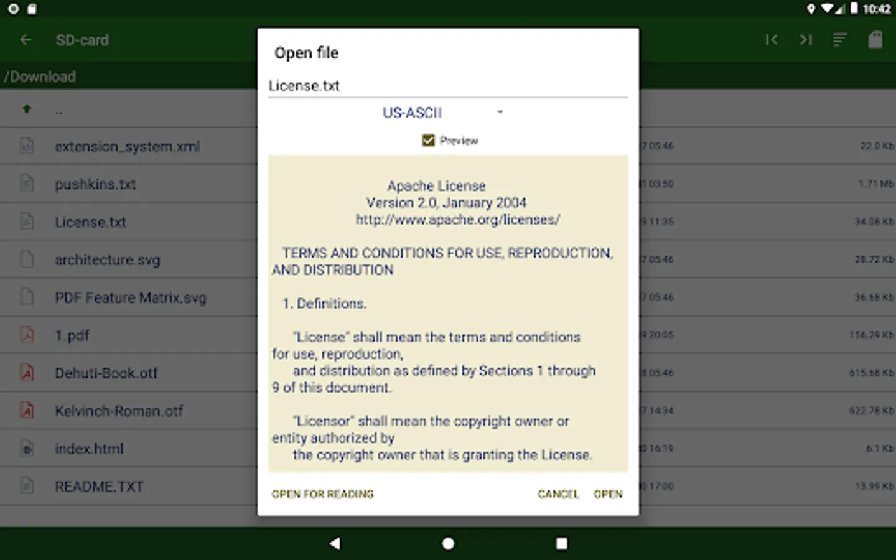Click the 6.1 Kb file size

[x=880, y=448]
